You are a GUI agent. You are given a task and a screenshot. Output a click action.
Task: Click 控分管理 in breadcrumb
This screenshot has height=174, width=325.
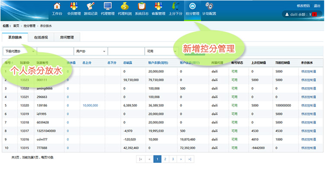[x=29, y=26]
